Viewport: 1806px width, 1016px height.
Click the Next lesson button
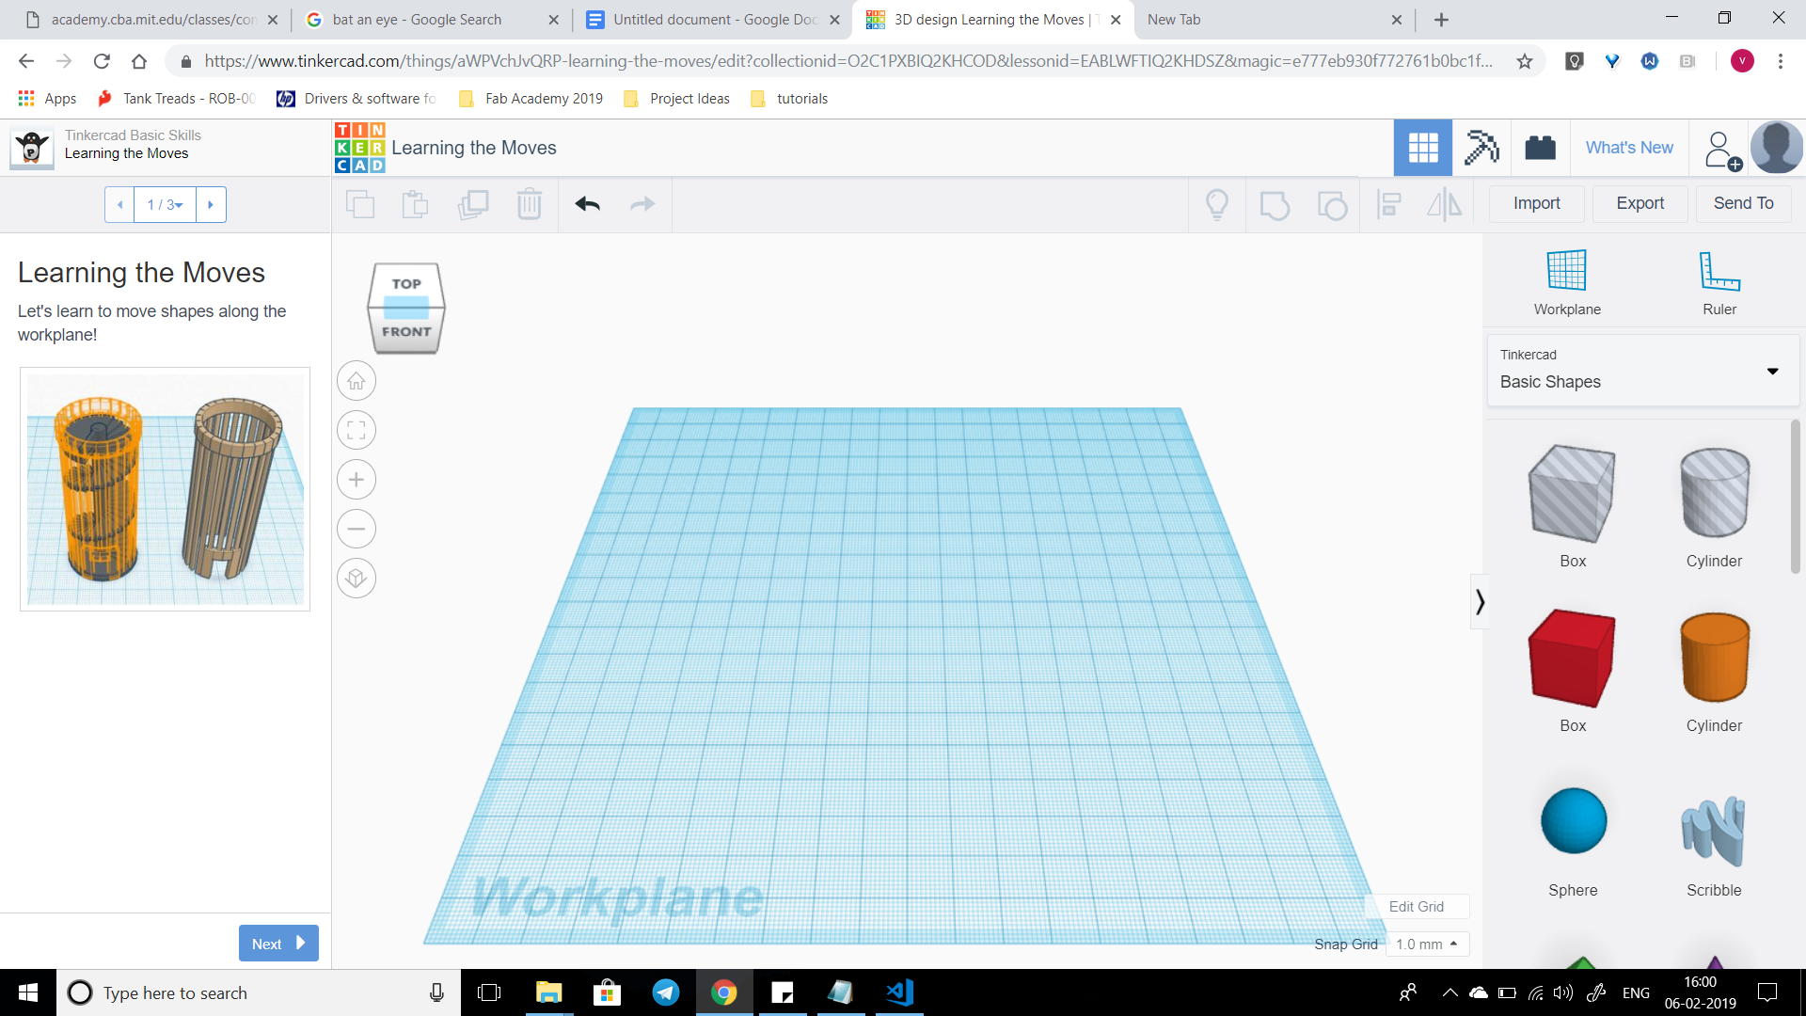point(277,944)
